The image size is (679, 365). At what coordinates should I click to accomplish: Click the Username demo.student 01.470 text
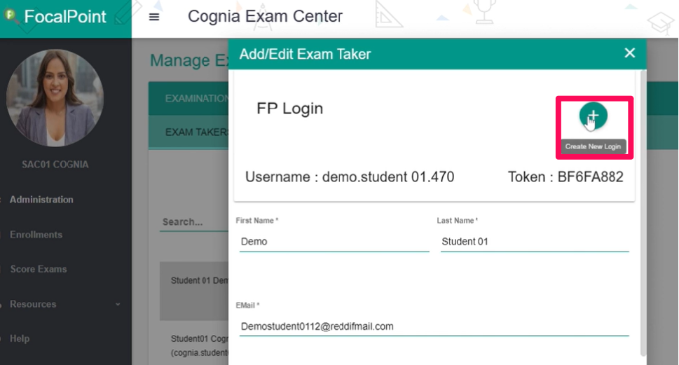tap(350, 177)
